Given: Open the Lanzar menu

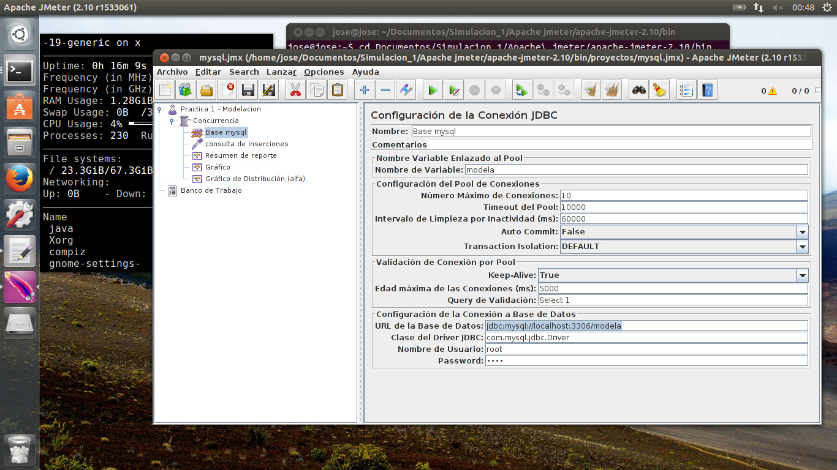Looking at the screenshot, I should 281,72.
